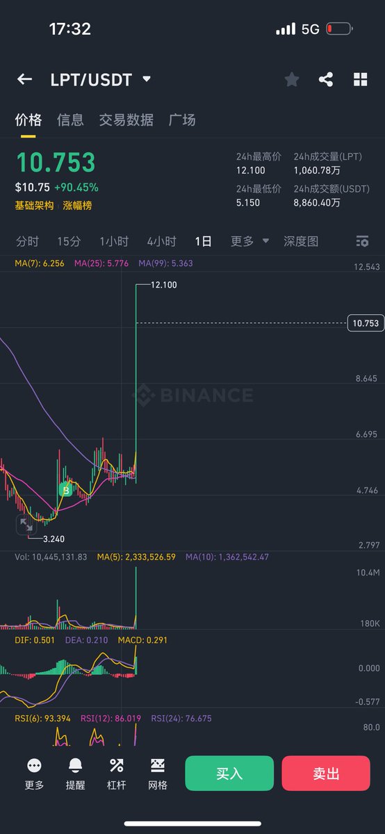Tap the green 买入 buy button
The image size is (385, 834).
click(229, 774)
